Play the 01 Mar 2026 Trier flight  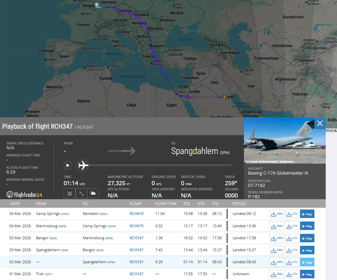tap(307, 274)
